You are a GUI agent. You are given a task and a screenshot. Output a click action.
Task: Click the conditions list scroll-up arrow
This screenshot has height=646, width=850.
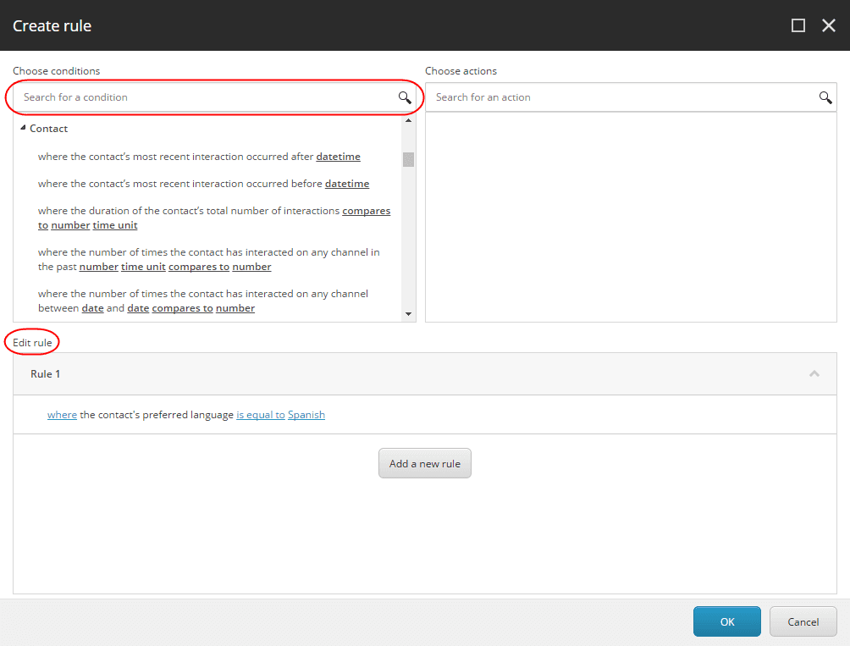pyautogui.click(x=408, y=121)
